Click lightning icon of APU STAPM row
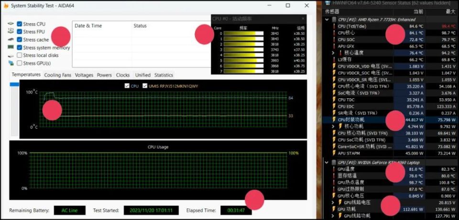Viewport: 459px width, 220px height. (x=334, y=153)
